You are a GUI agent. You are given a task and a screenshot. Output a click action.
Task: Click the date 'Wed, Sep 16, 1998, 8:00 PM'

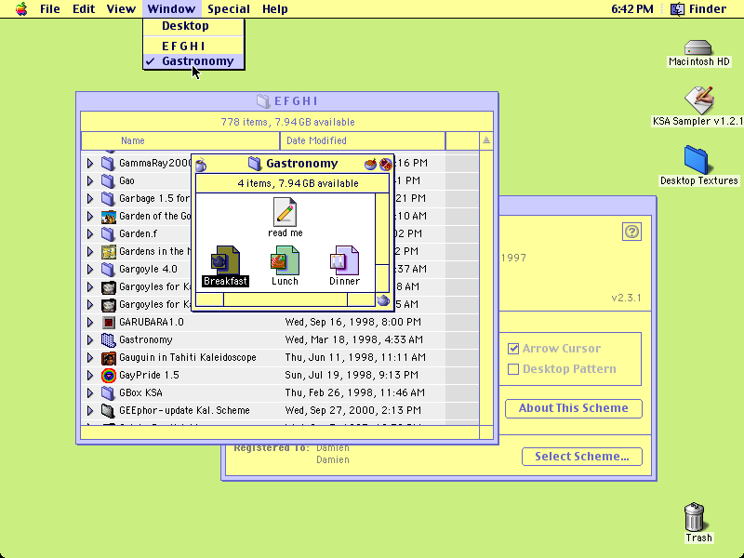(352, 322)
